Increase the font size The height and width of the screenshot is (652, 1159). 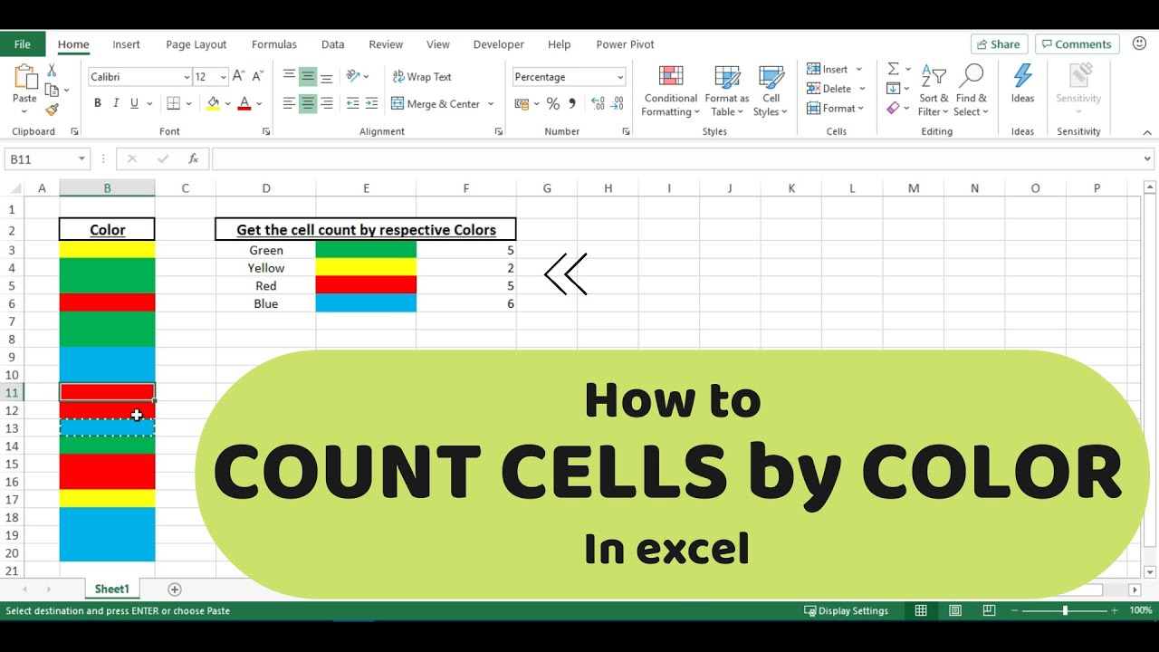(239, 77)
